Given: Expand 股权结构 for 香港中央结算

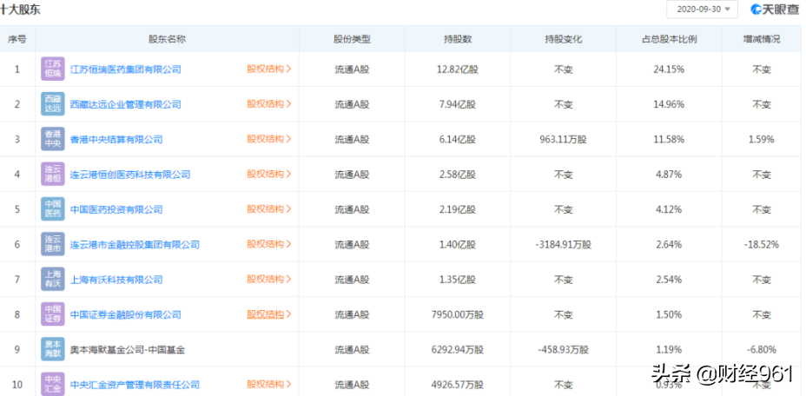Looking at the screenshot, I should pos(269,139).
